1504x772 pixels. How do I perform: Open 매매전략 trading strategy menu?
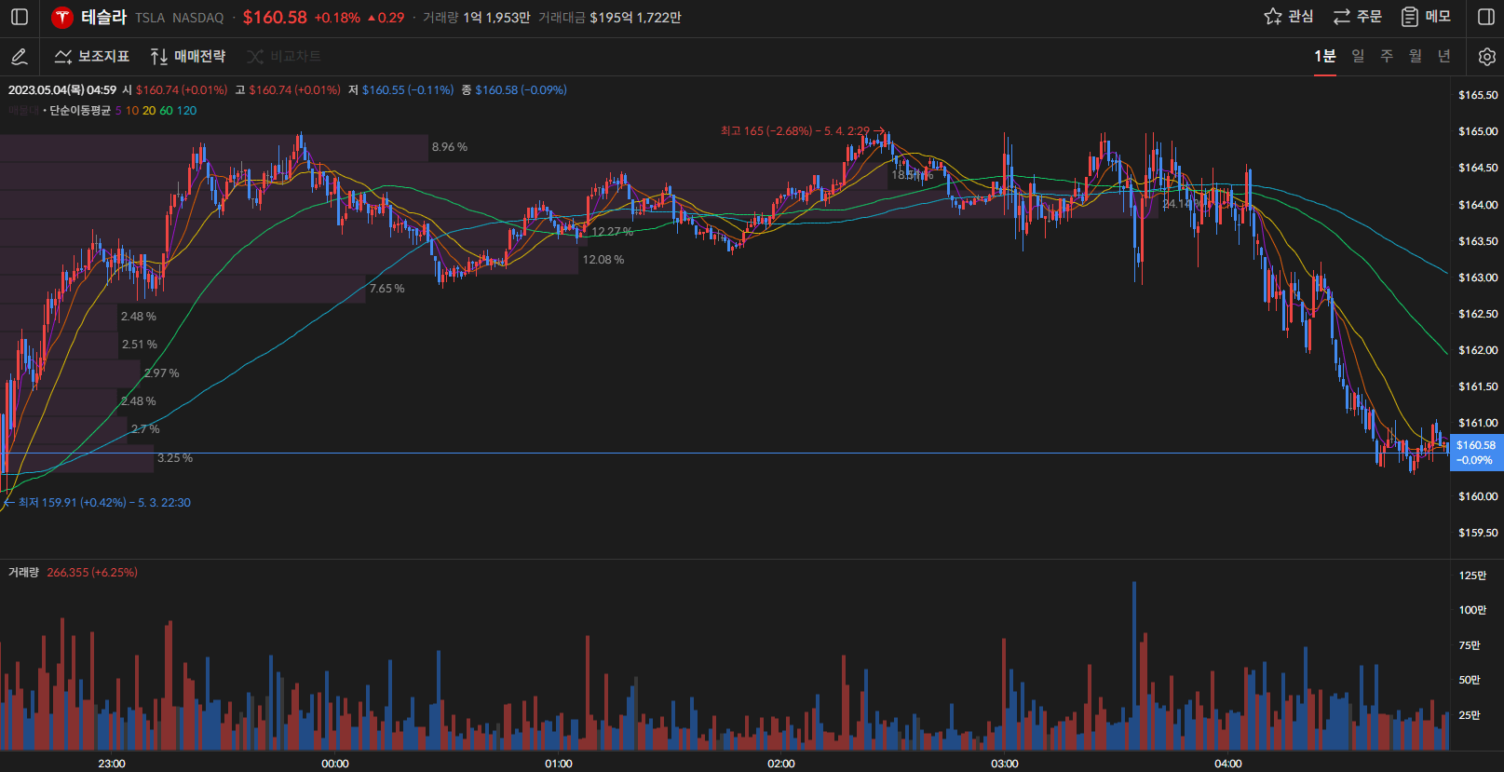pos(188,57)
